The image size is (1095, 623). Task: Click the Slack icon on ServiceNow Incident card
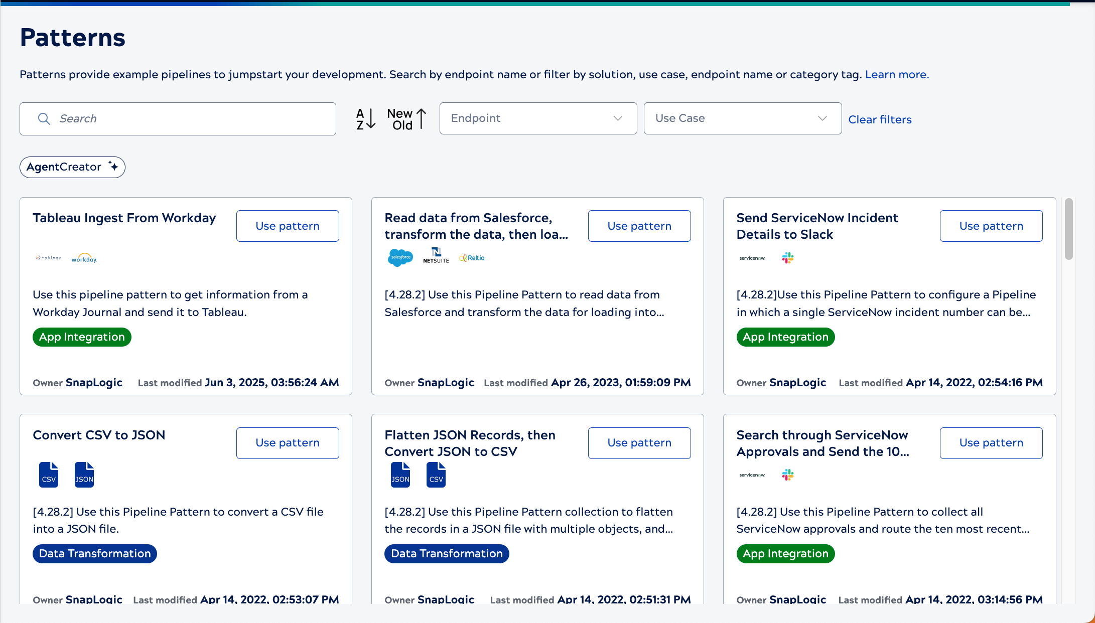pyautogui.click(x=787, y=258)
